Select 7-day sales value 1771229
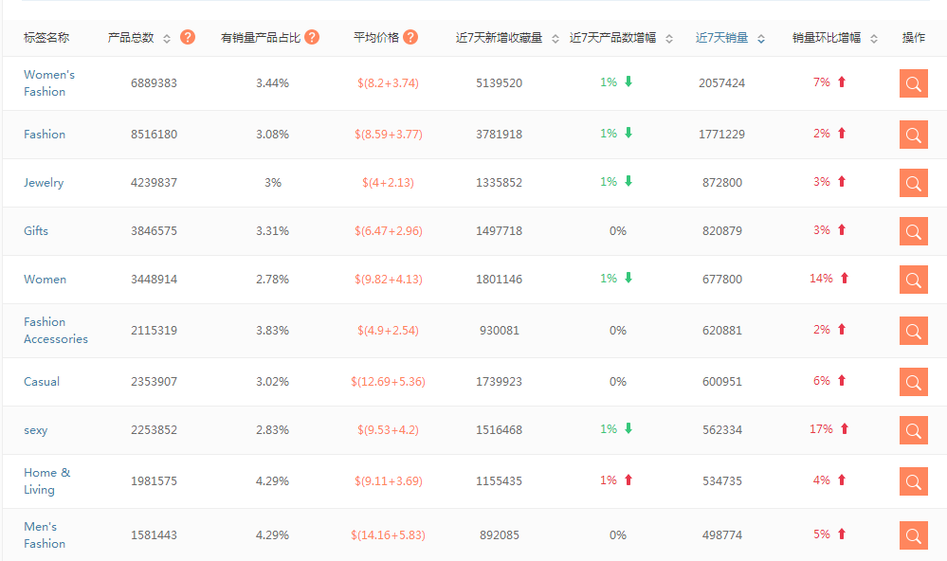This screenshot has width=947, height=561. pos(721,135)
